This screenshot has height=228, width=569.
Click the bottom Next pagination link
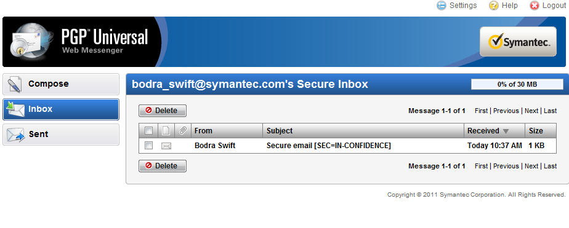point(531,166)
